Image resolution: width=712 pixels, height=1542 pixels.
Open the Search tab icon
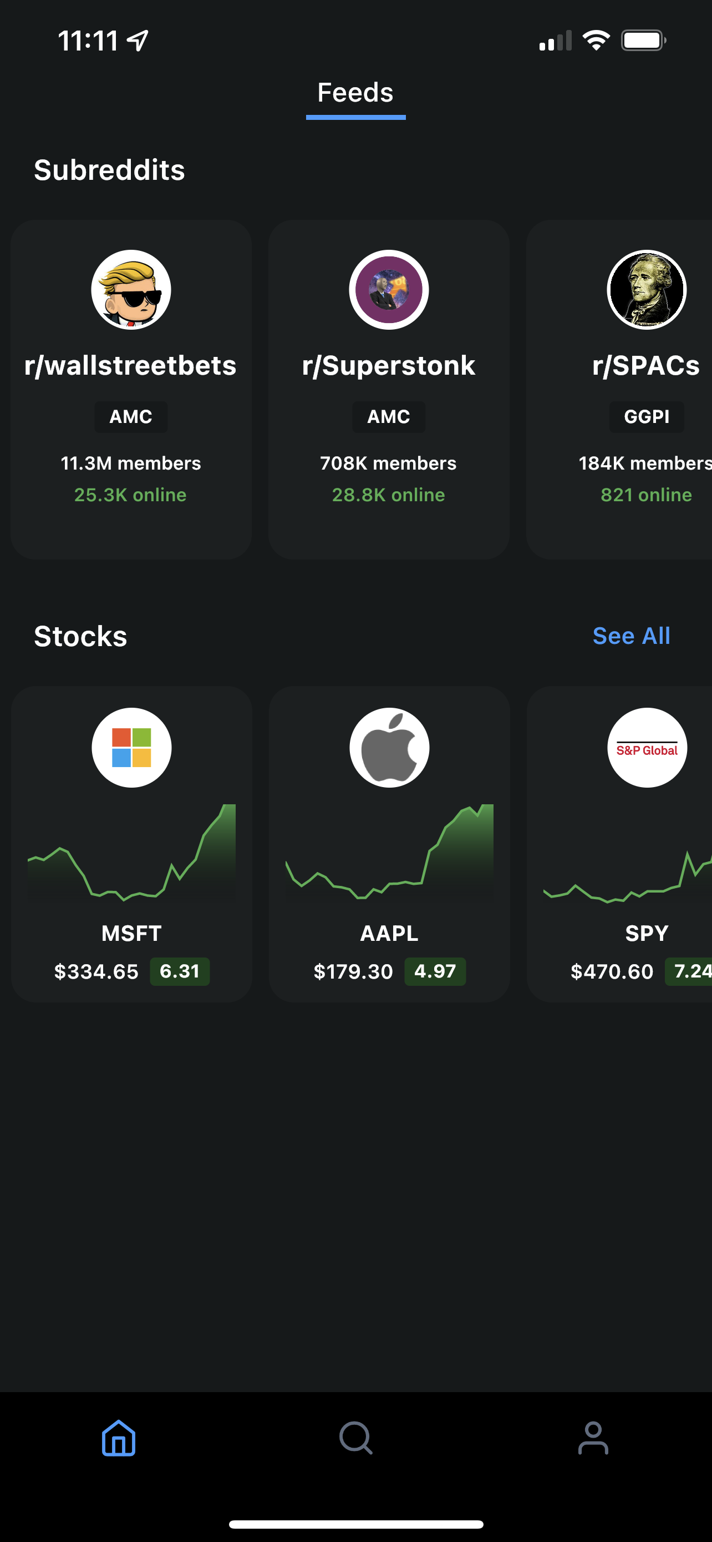click(355, 1438)
